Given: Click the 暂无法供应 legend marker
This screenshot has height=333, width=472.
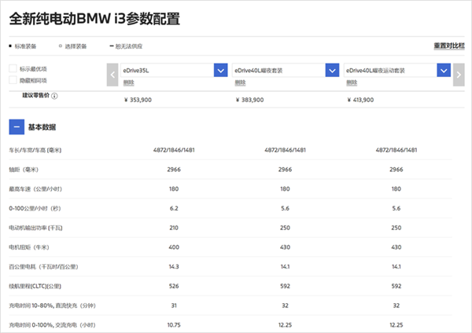Looking at the screenshot, I should pos(110,46).
